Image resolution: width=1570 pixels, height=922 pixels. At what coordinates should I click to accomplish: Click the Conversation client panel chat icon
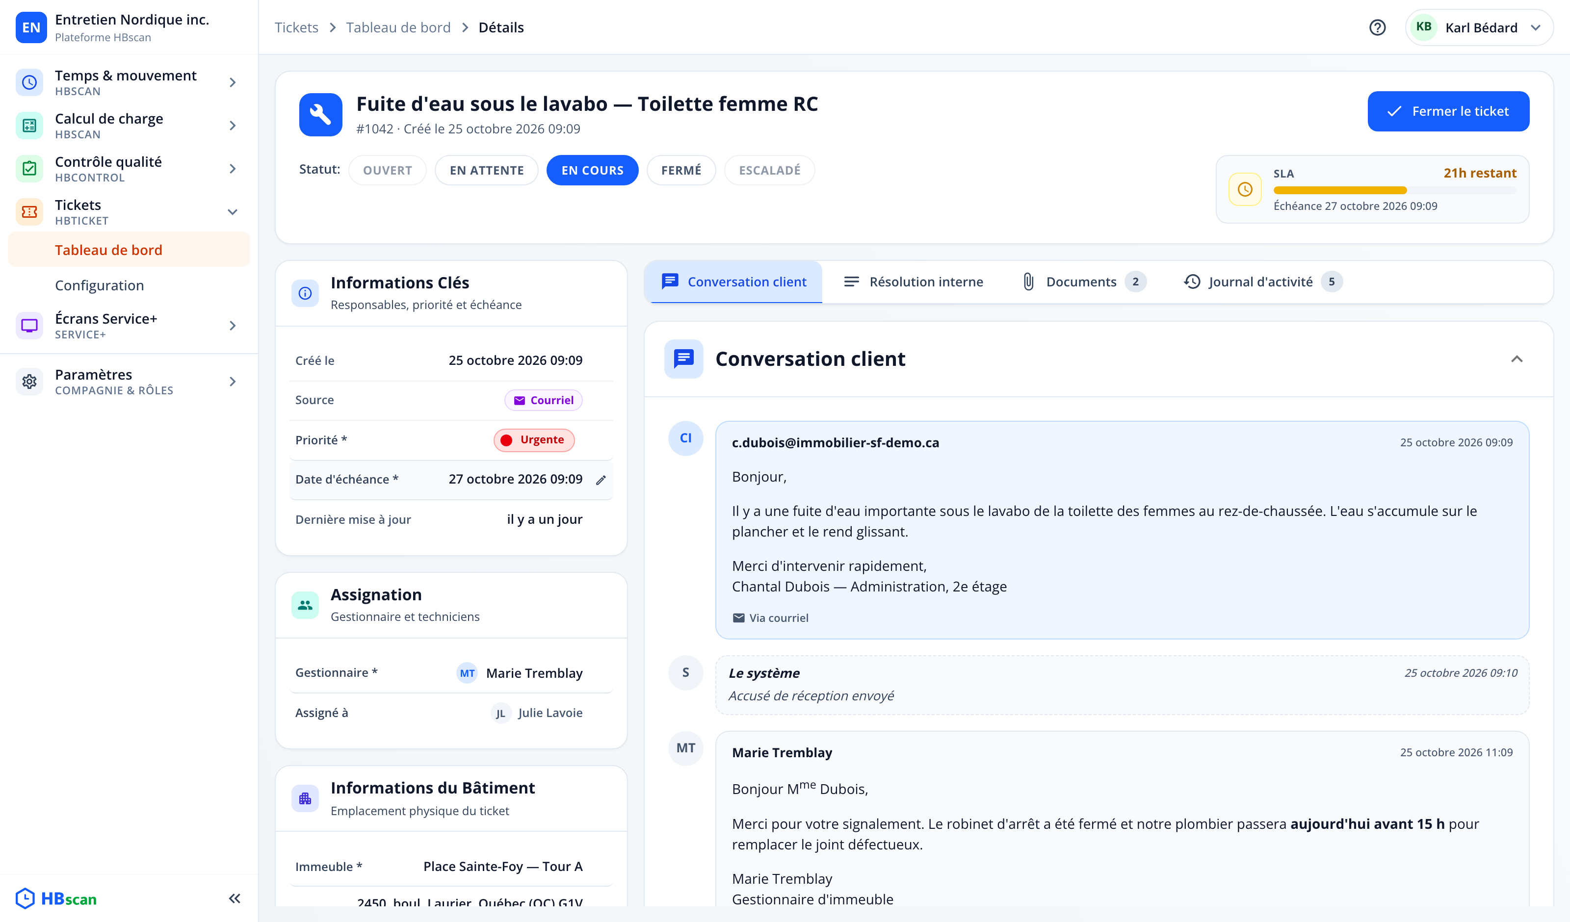tap(684, 359)
